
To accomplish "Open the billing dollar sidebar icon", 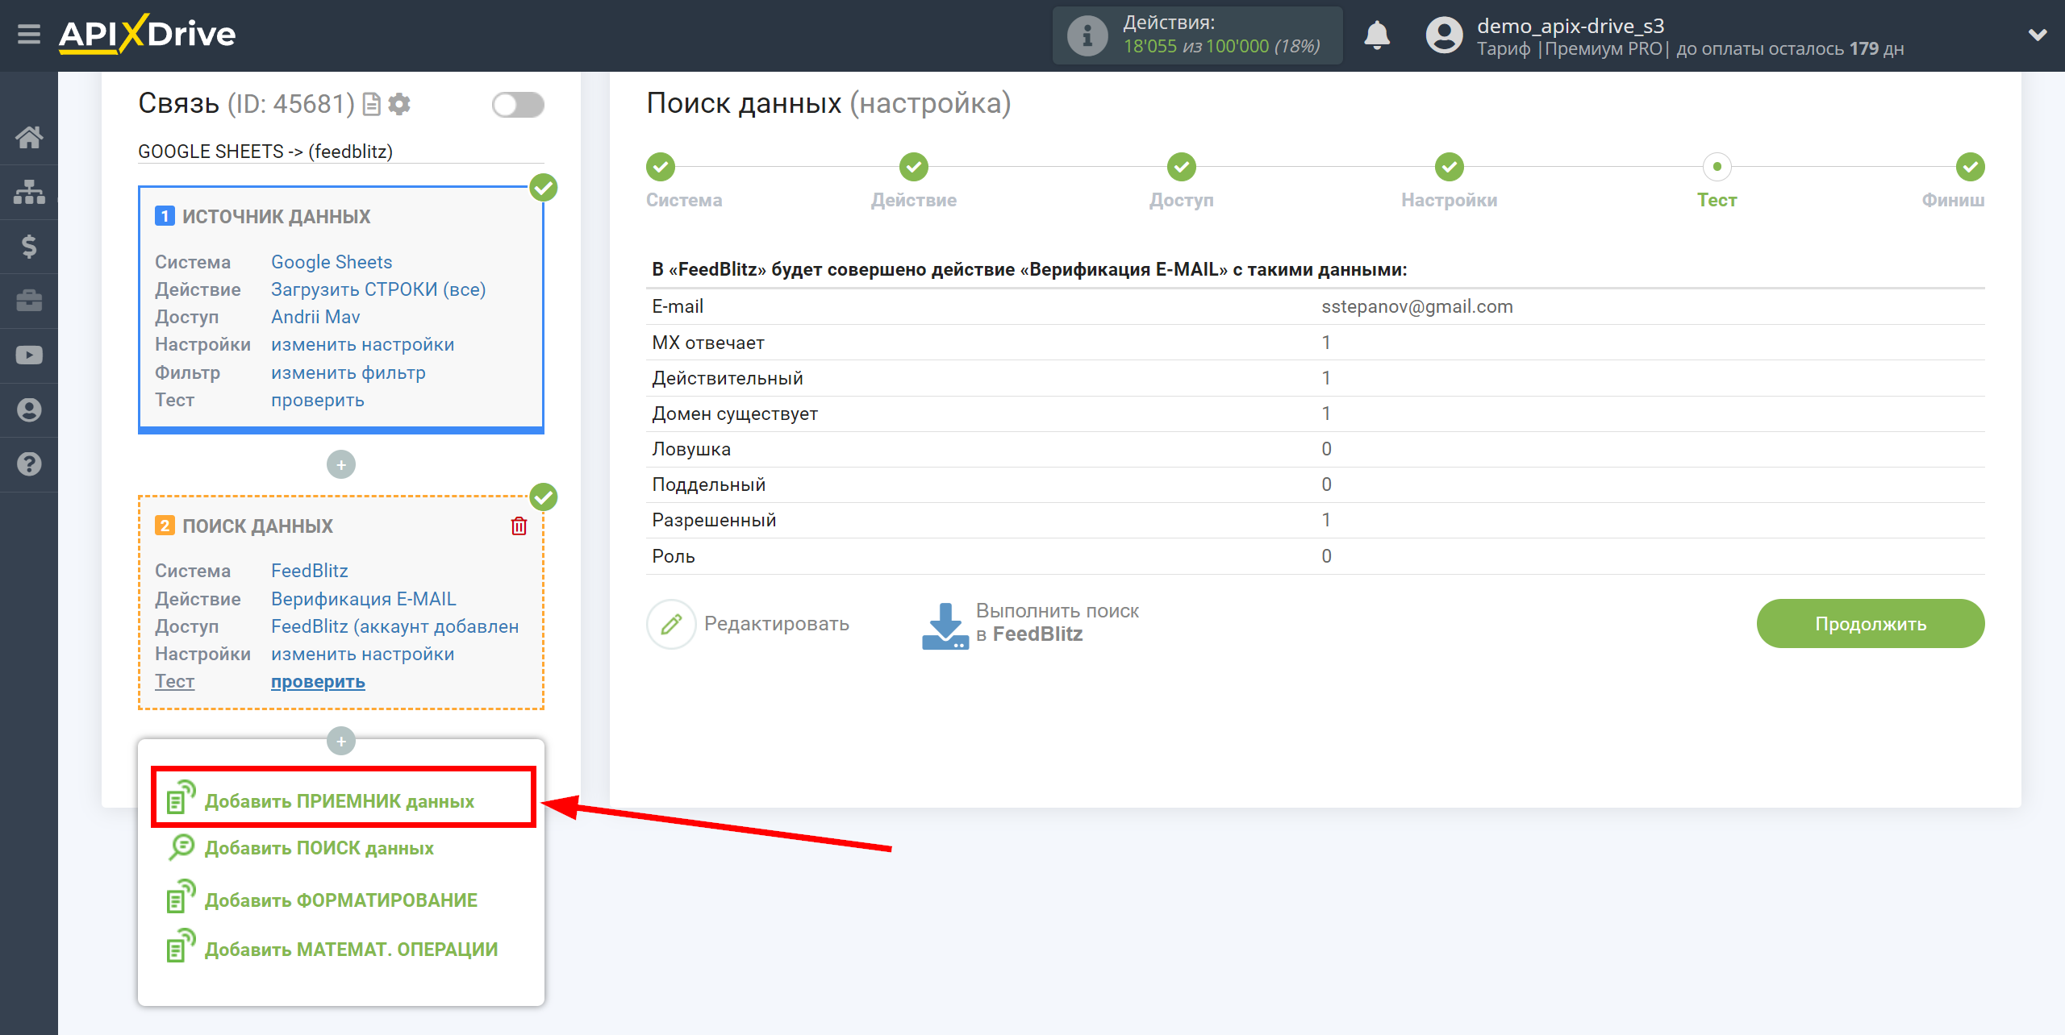I will [29, 247].
